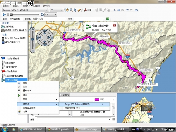Screen dimensions: 176x132
Task: Open the 說明(H) menu
Action: 46,6
